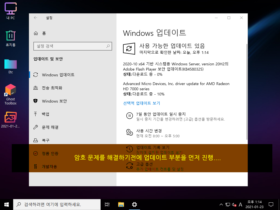Show hidden tray icons chevron
Screen dimensions: 280x210
(221, 205)
